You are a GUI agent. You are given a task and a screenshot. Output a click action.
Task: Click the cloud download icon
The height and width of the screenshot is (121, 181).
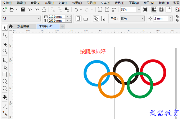pyautogui.click(x=30, y=10)
